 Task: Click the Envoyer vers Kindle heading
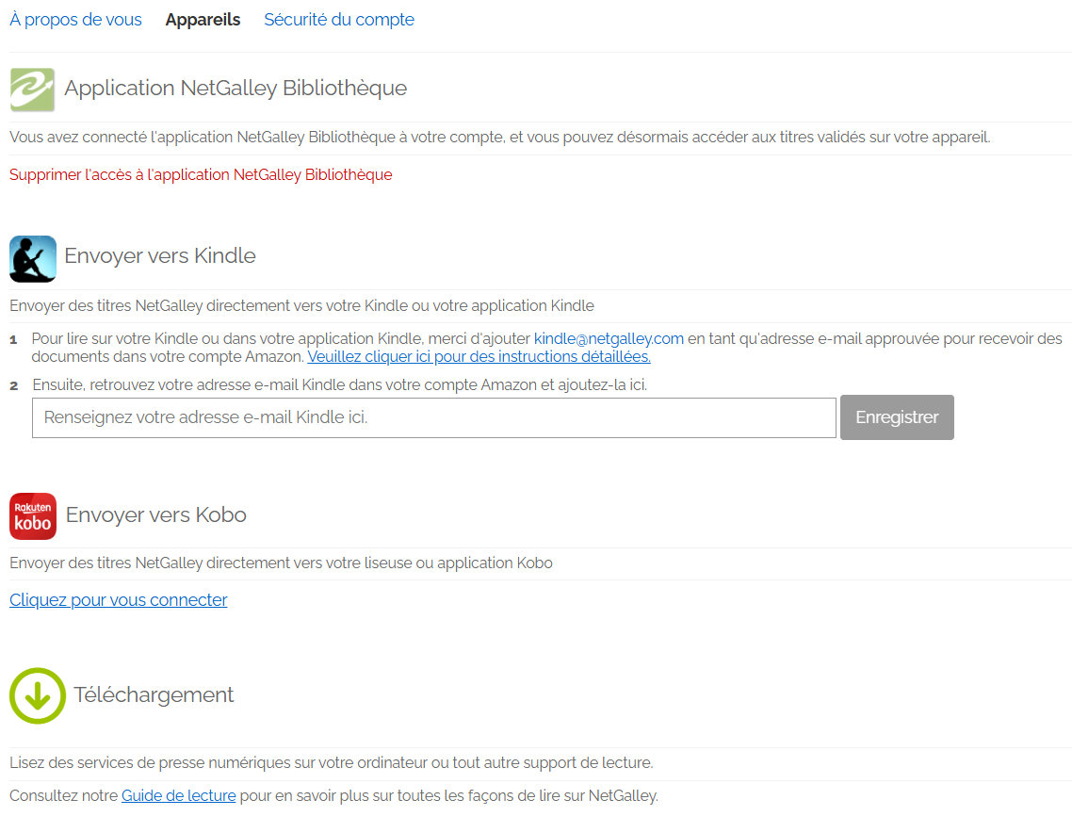[x=160, y=256]
